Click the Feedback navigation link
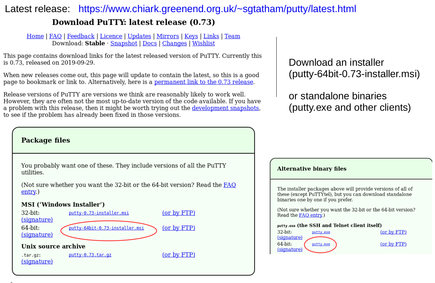Screen dimensions: 435x283 [x=81, y=36]
